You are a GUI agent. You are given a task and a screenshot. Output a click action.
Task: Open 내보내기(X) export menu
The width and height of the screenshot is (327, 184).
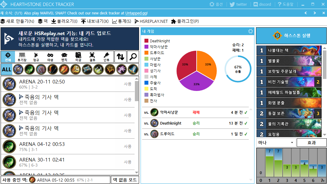95,21
